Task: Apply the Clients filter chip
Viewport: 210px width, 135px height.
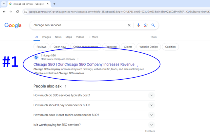Action: [128, 47]
